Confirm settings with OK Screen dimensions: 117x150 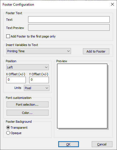(x=68, y=144)
